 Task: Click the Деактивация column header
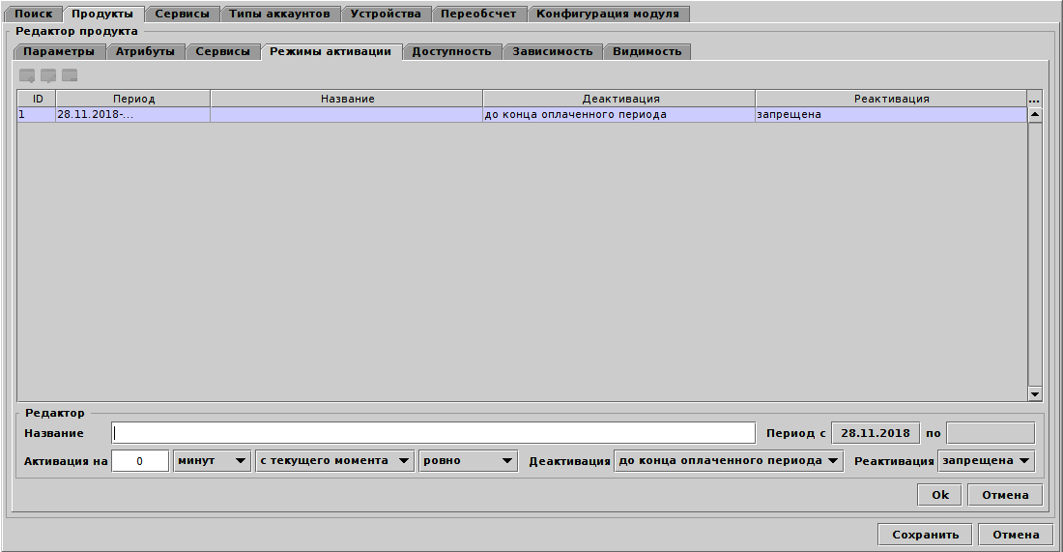coord(619,99)
